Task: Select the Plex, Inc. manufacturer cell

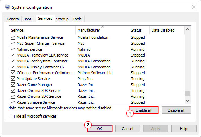Action: [x=85, y=79]
